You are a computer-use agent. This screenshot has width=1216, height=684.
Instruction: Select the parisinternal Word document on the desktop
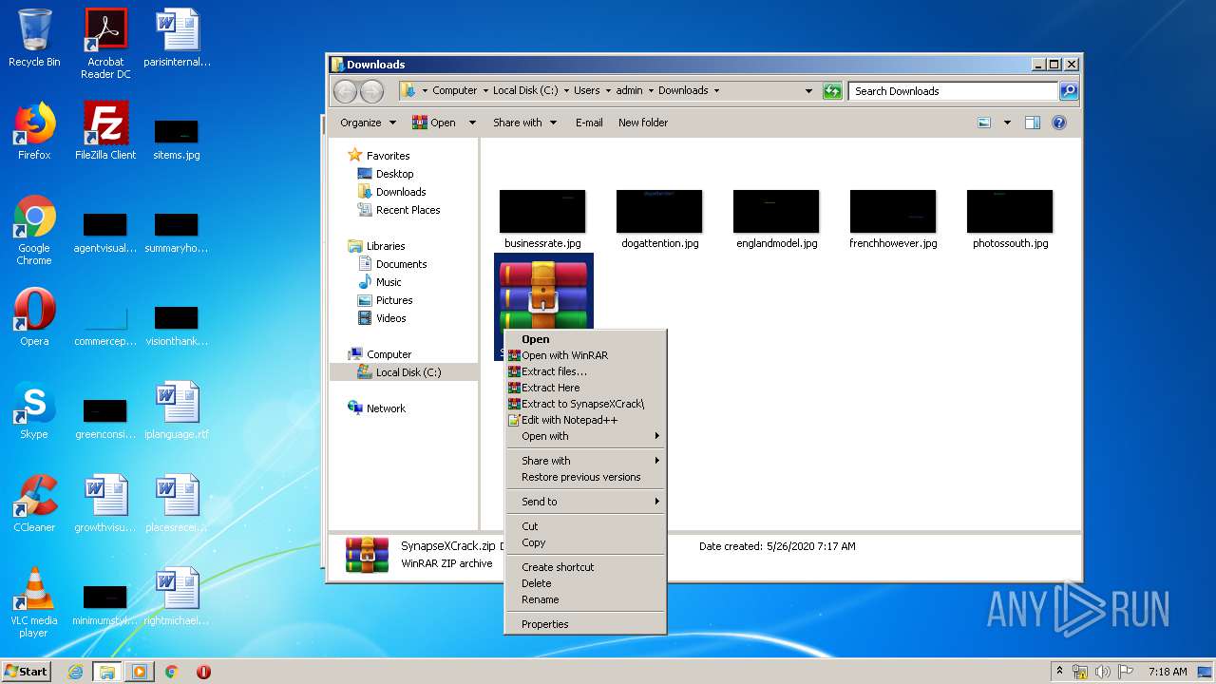[177, 38]
